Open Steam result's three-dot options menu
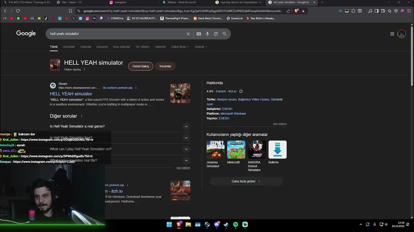This screenshot has width=414, height=232. [x=136, y=88]
